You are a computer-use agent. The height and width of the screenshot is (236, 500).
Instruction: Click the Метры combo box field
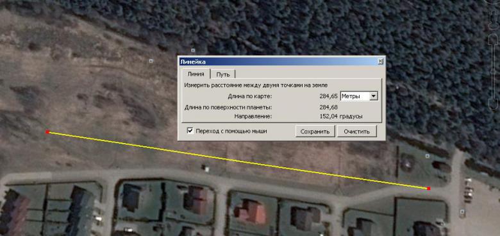(359, 96)
